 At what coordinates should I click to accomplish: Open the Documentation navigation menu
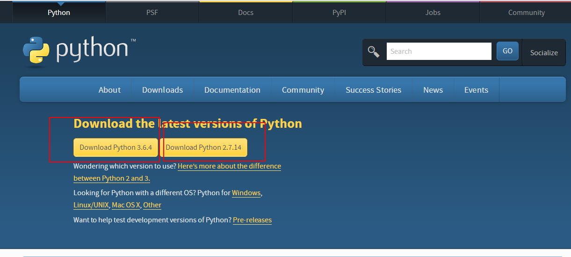pos(232,90)
